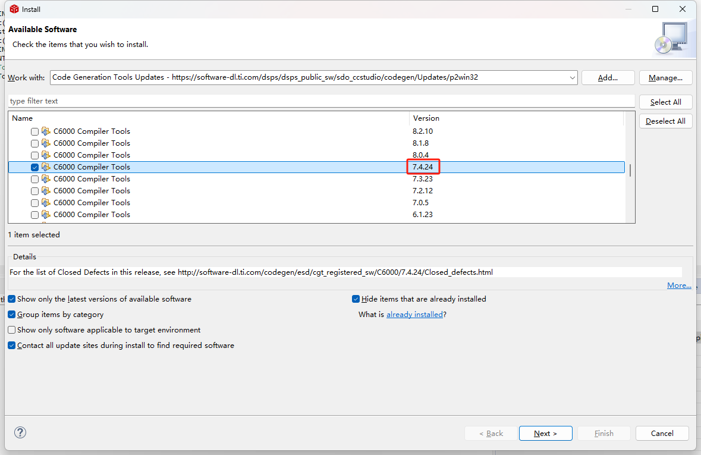The height and width of the screenshot is (455, 701).
Task: Select version 7.3.23 cell
Action: (423, 179)
